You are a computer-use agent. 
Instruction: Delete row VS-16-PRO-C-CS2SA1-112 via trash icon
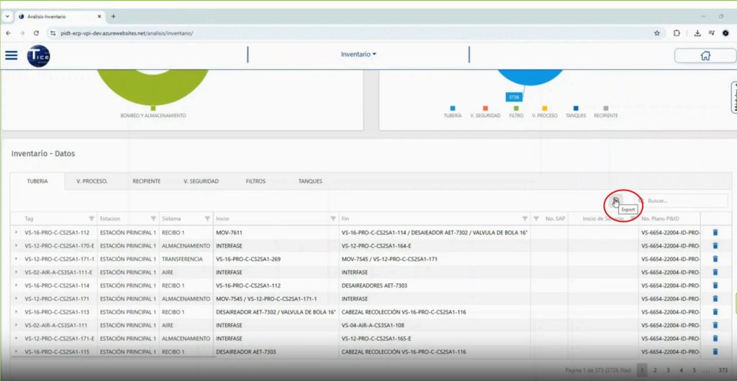click(715, 232)
